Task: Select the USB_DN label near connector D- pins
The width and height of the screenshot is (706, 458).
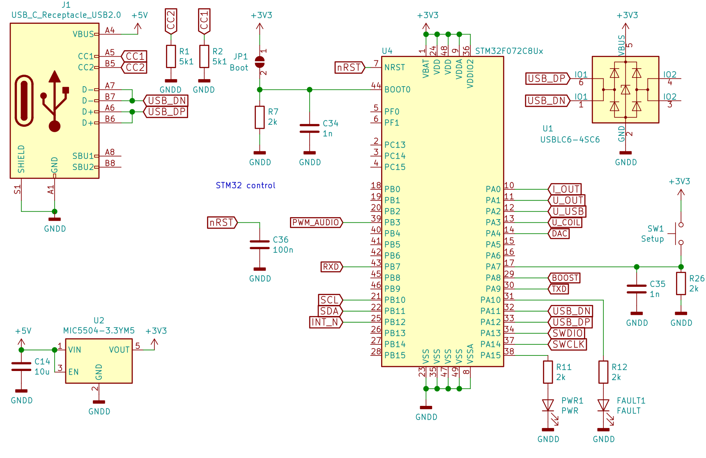Action: pyautogui.click(x=166, y=101)
